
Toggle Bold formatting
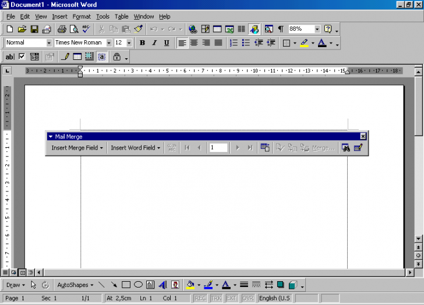142,42
